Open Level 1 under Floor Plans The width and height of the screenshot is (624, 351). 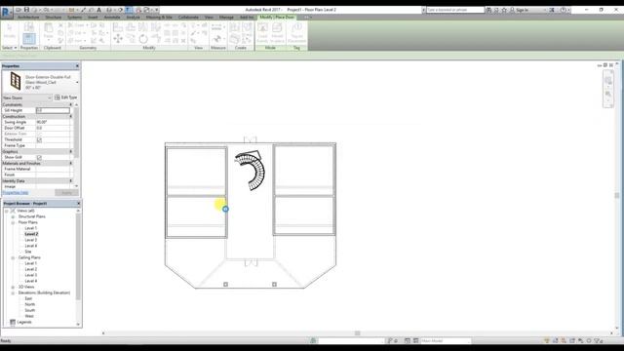point(30,228)
